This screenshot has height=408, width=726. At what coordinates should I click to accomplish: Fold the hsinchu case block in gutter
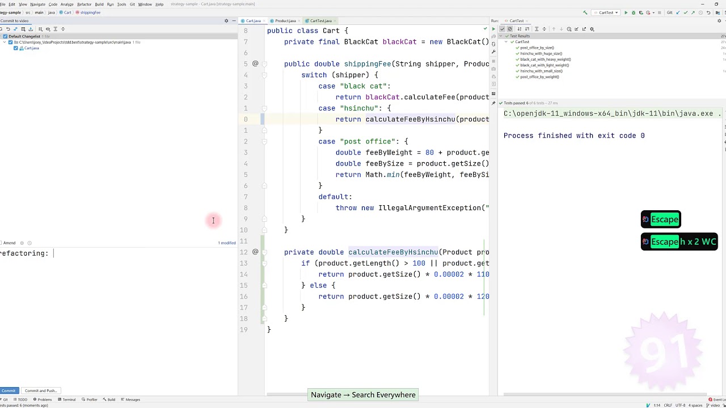click(264, 108)
